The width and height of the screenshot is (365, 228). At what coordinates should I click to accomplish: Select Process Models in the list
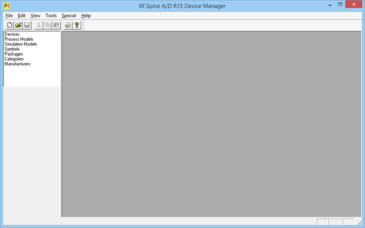[x=19, y=39]
